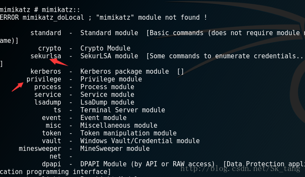
Task: Click the privilege module name
Action: (x=44, y=80)
